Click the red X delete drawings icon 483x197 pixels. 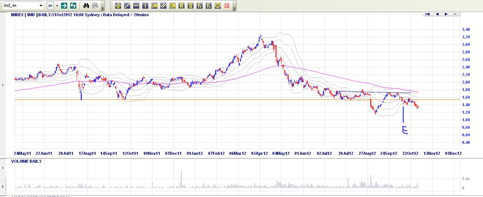click(x=227, y=6)
